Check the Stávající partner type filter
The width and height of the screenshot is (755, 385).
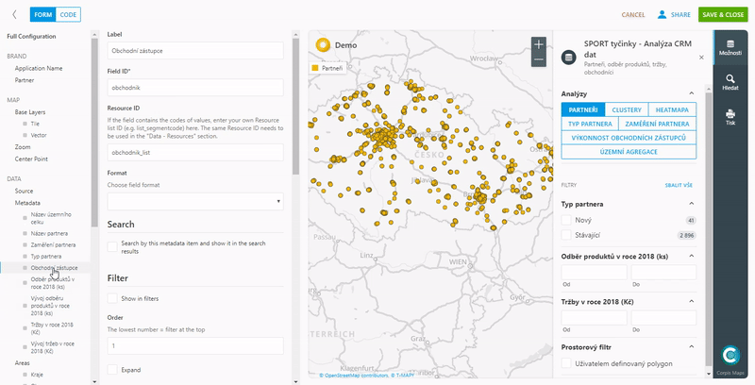pos(566,235)
